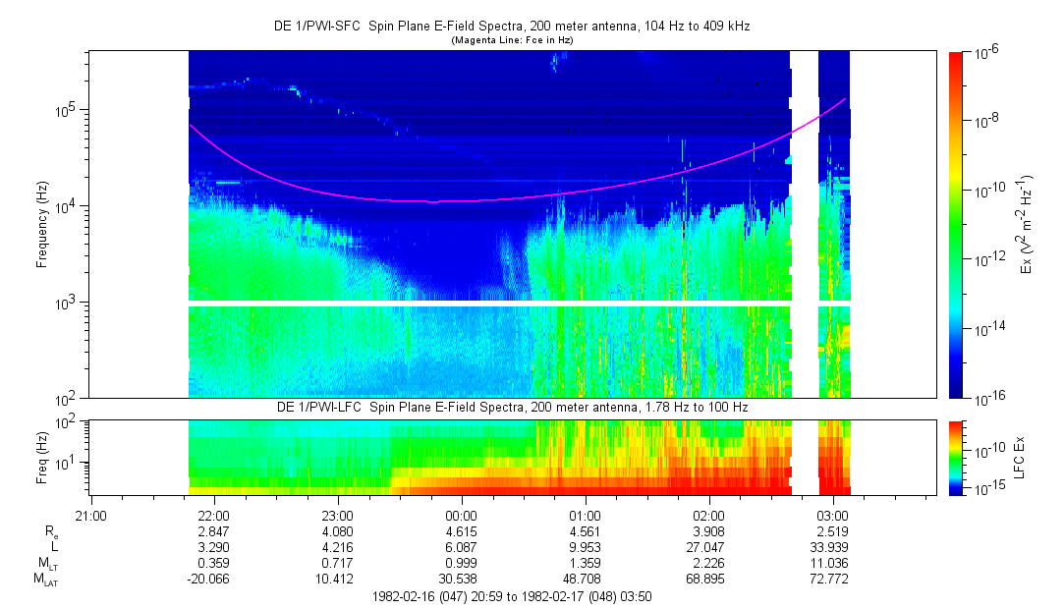This screenshot has width=1064, height=609.
Task: Click the 22:00 time axis tick label
Action: (213, 515)
